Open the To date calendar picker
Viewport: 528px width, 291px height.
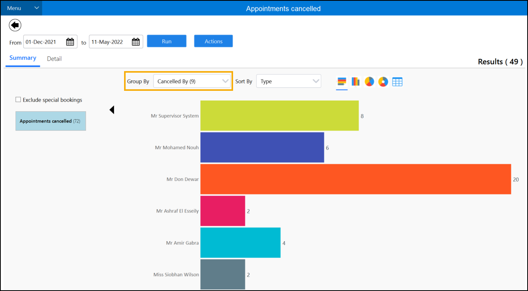[136, 42]
